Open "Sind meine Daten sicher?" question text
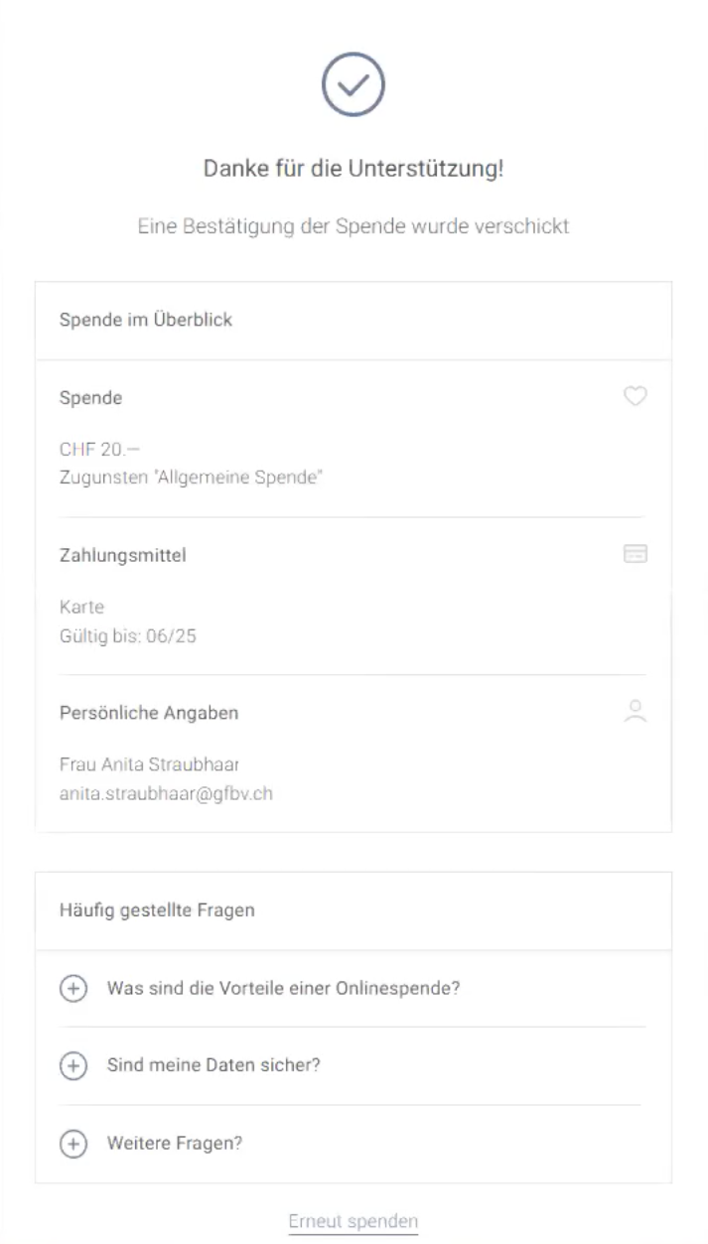Viewport: 708px width, 1244px height. coord(213,1065)
